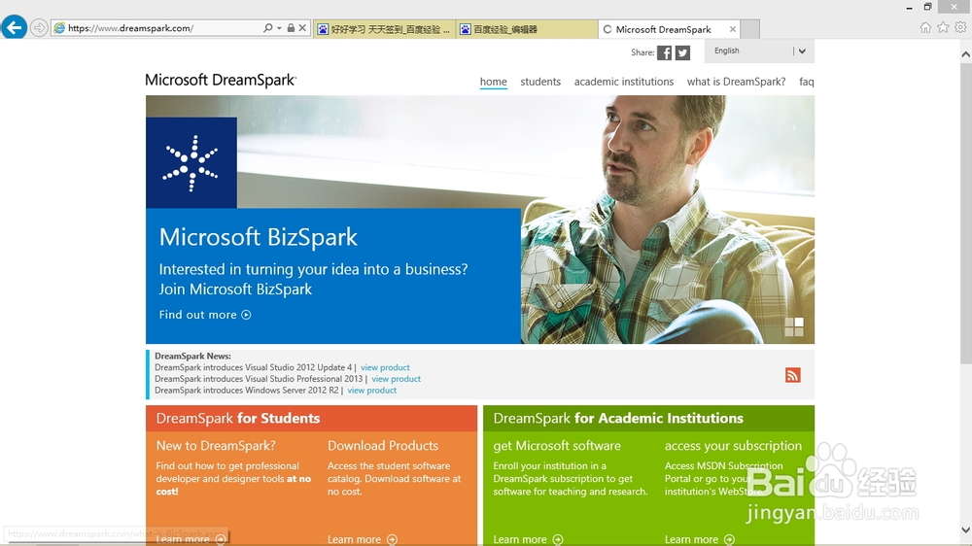Click the DreamSpark News label
This screenshot has height=546, width=972.
[192, 357]
